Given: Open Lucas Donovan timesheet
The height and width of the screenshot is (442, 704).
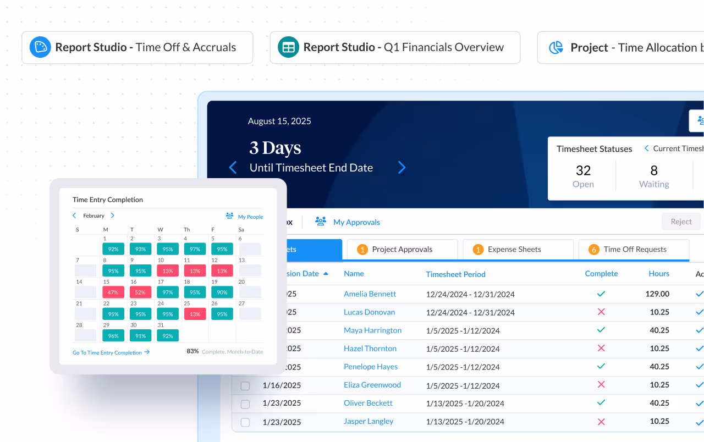Looking at the screenshot, I should coord(369,312).
